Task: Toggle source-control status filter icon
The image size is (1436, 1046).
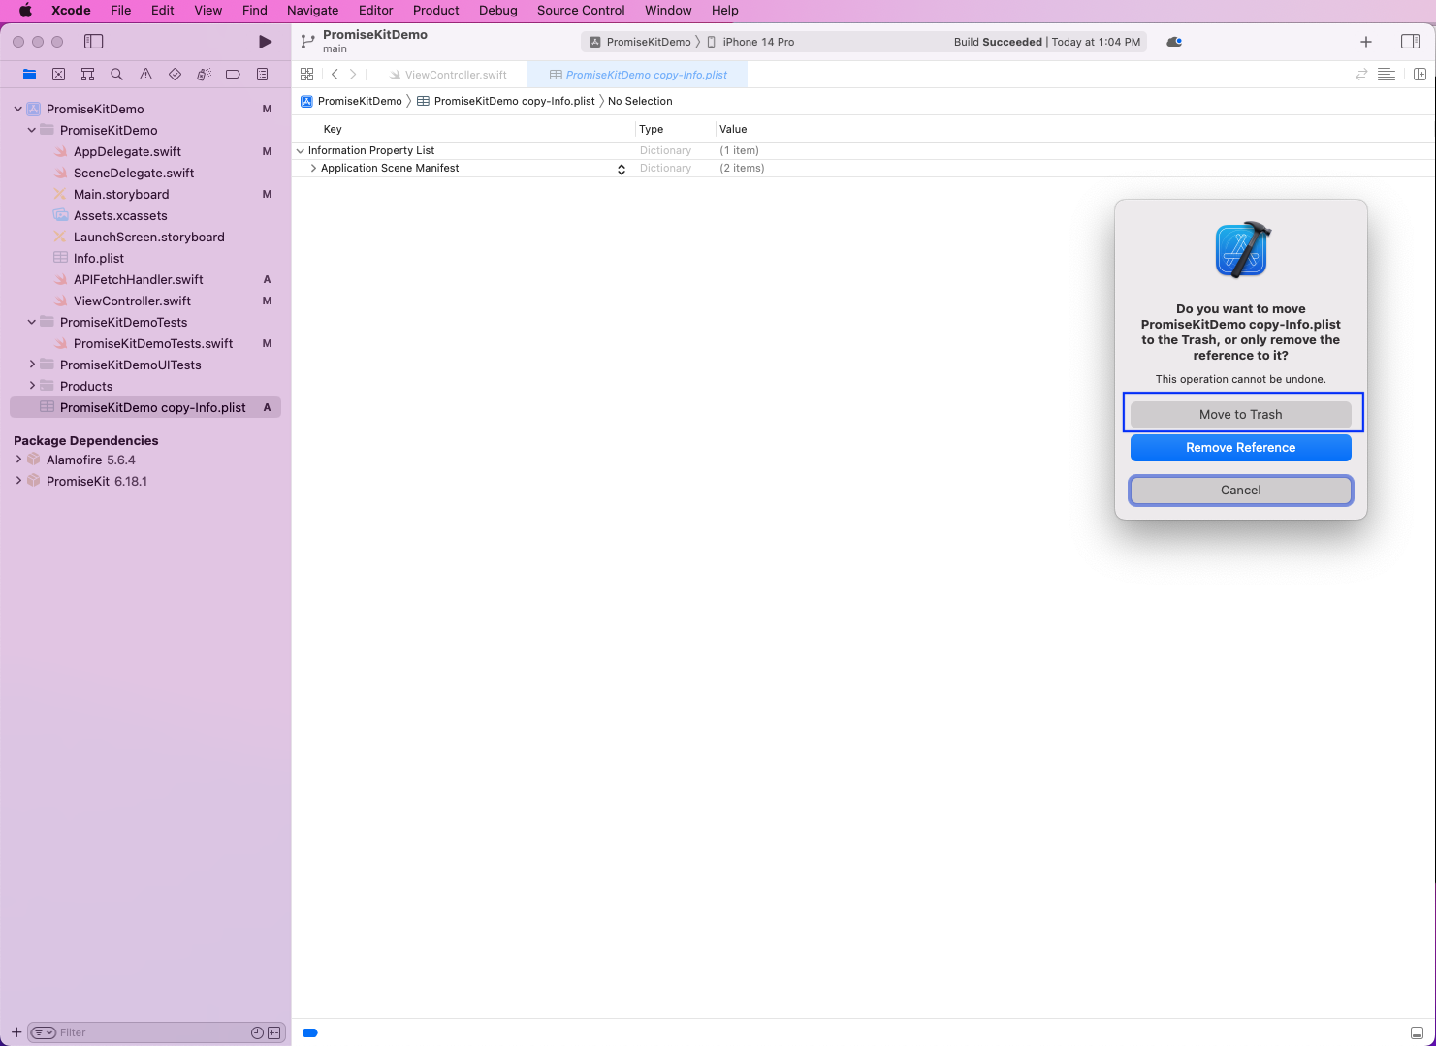Action: pyautogui.click(x=273, y=1032)
